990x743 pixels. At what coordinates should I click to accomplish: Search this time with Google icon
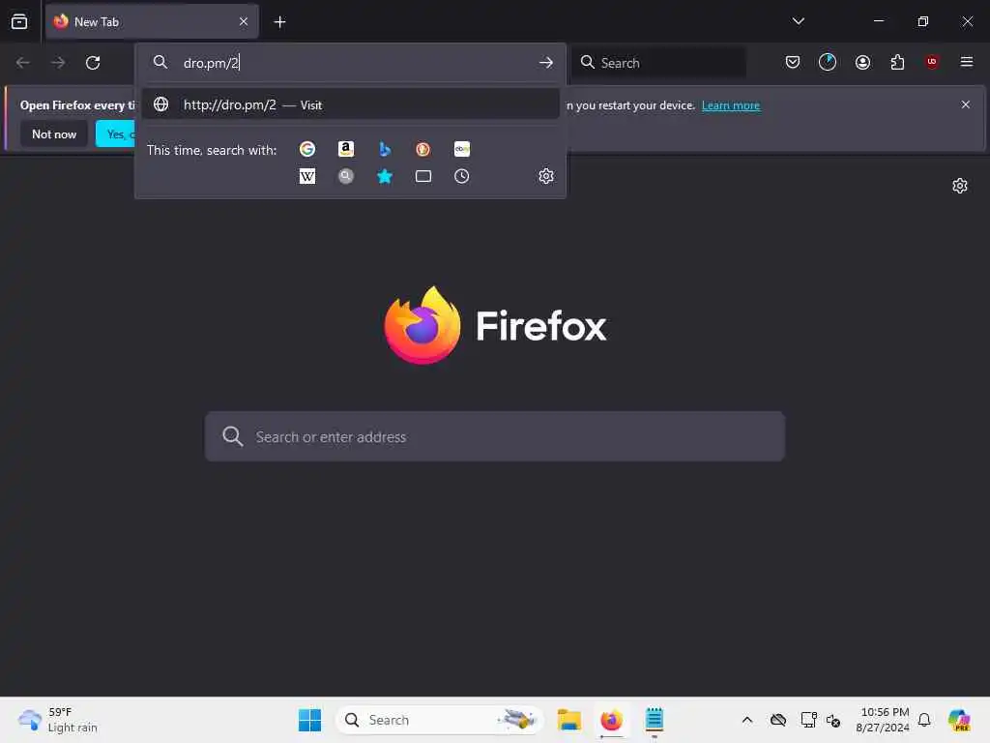[307, 149]
